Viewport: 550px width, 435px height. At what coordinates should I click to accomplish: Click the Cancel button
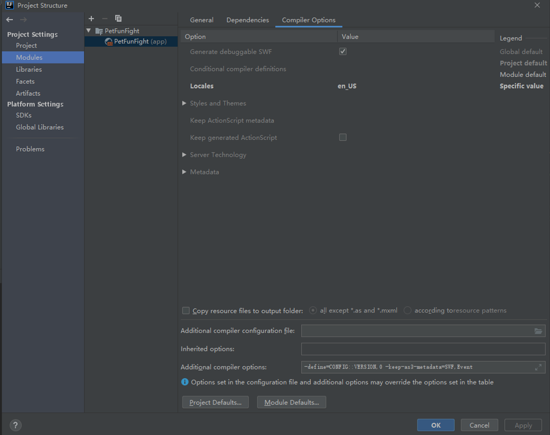479,425
